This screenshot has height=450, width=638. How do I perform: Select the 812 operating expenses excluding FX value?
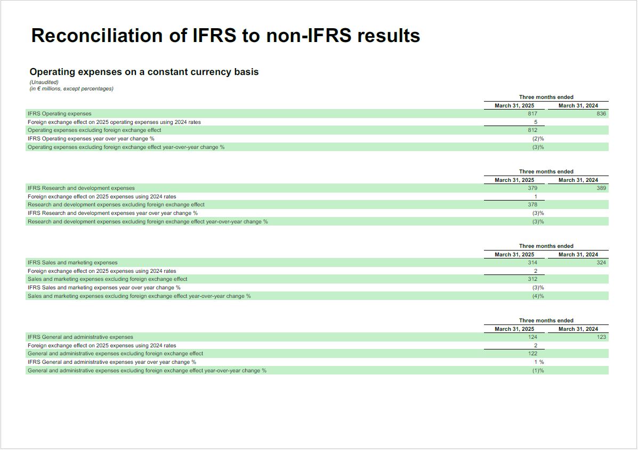[532, 130]
